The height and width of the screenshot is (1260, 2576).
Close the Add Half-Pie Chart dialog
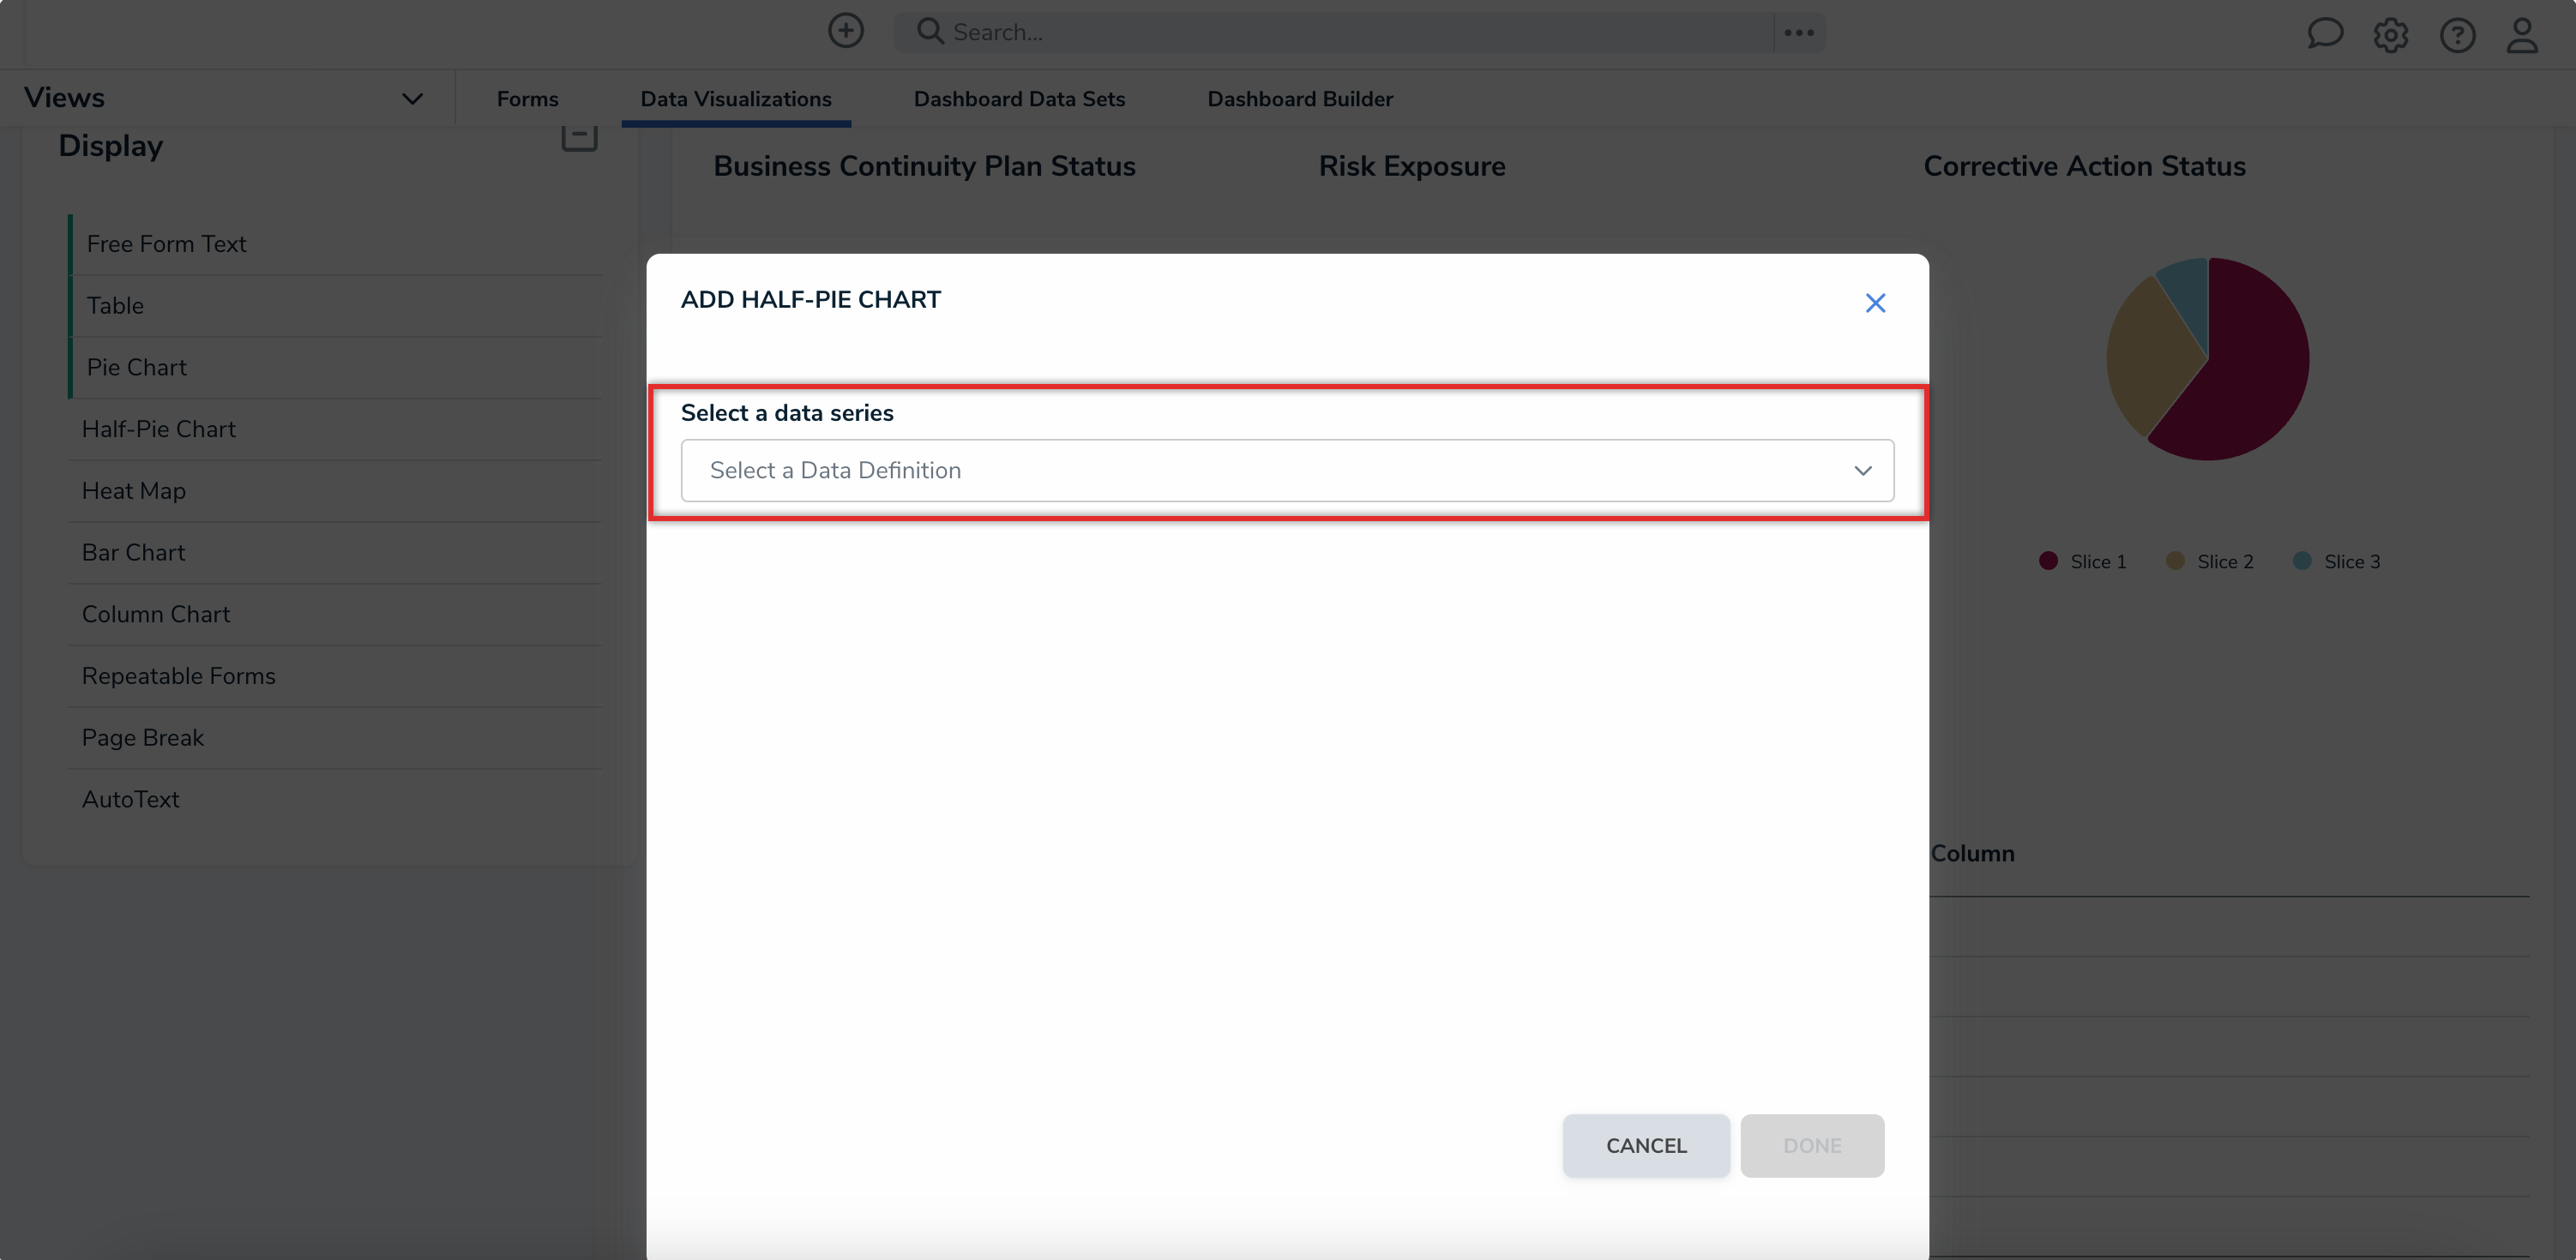[x=1875, y=303]
